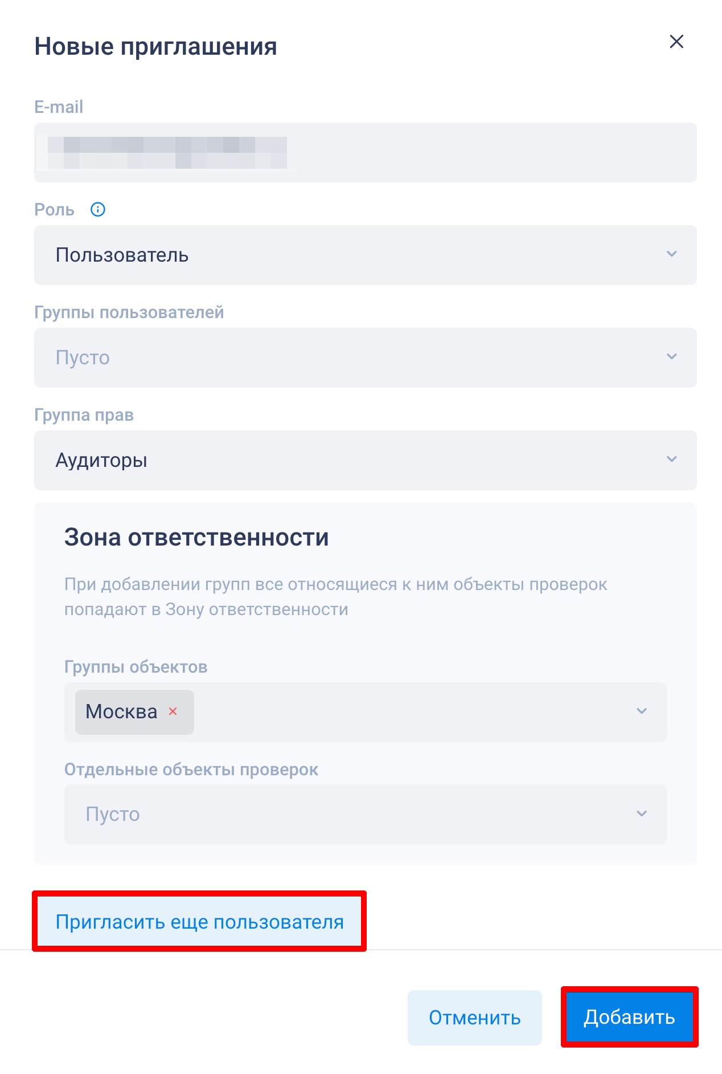Image resolution: width=722 pixels, height=1074 pixels.
Task: Click the chevron in Отдельные объекты проверок field
Action: 642,814
